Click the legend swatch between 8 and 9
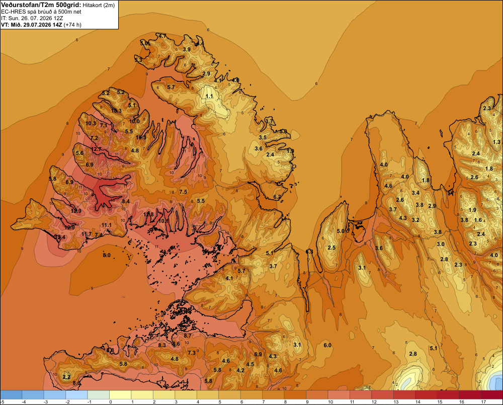Screen dimensions: 503x405 tap(295, 394)
